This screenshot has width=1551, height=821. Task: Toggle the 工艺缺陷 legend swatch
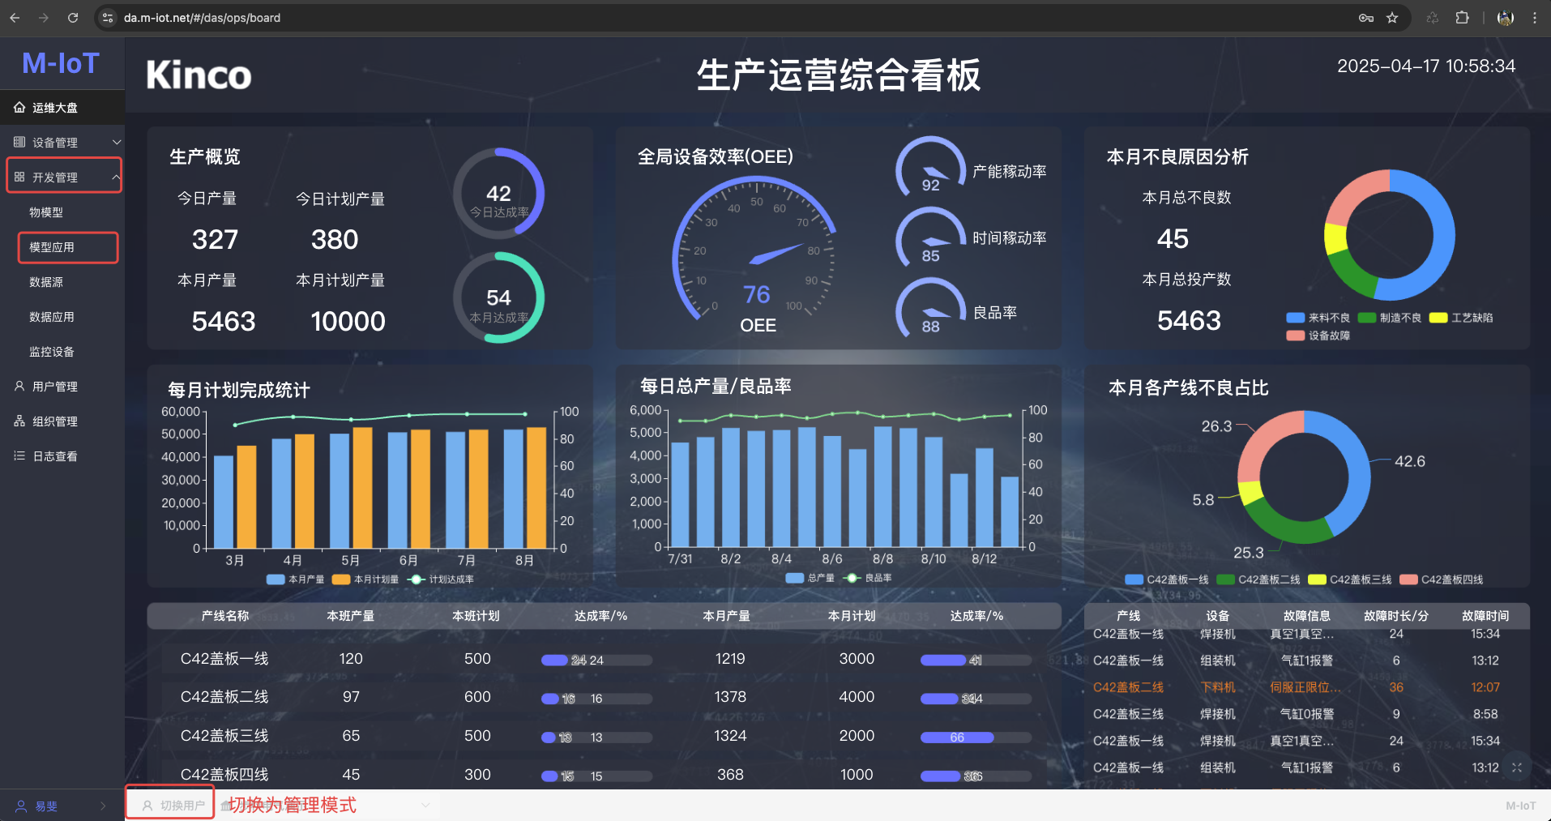coord(1438,318)
